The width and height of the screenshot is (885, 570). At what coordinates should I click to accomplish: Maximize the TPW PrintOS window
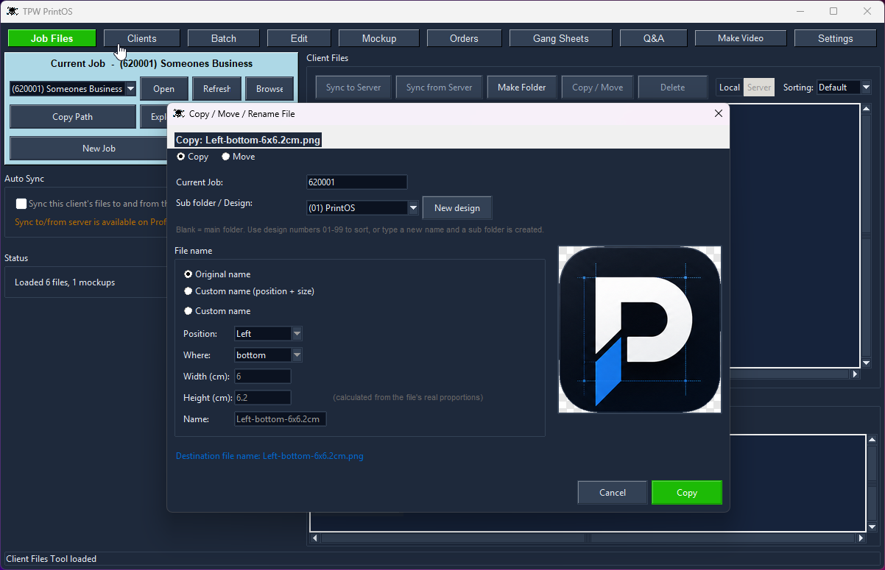click(x=833, y=11)
